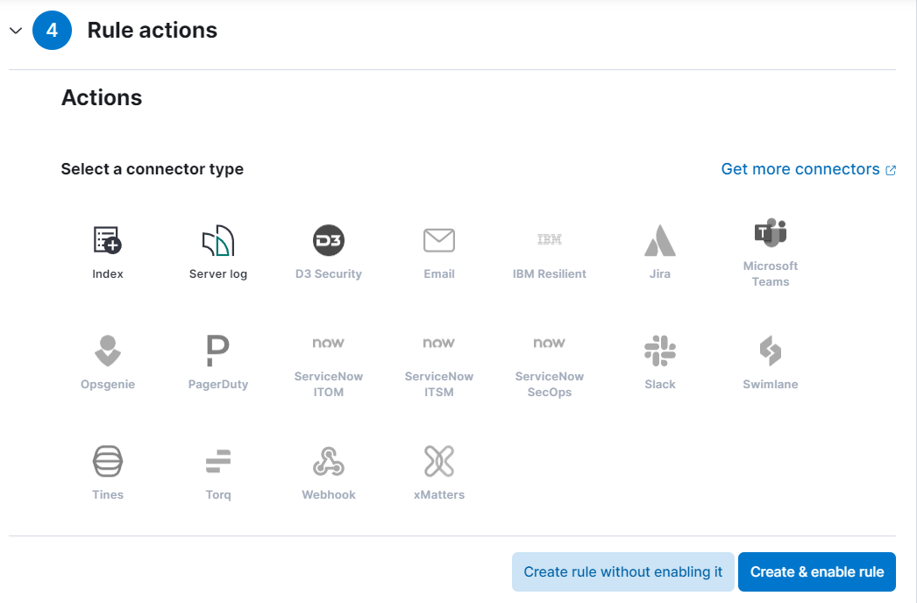
Task: Click Create rule without enabling it
Action: (x=622, y=571)
